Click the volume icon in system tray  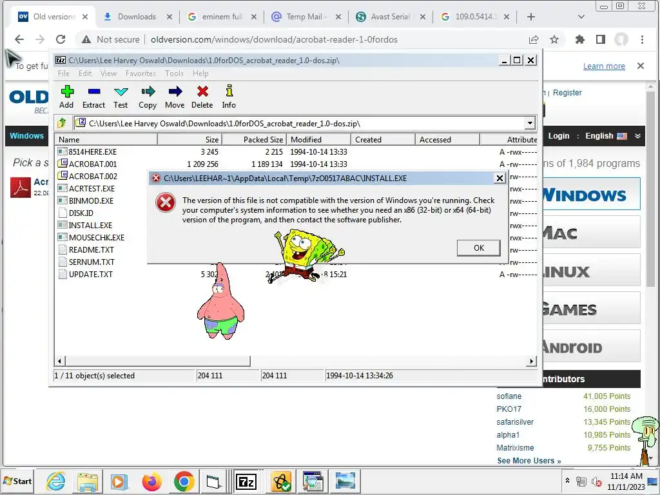596,481
